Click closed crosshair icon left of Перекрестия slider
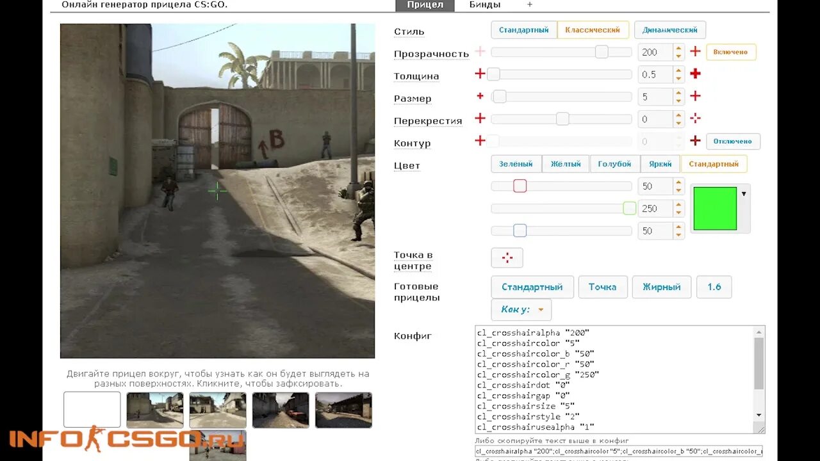820x461 pixels. tap(480, 118)
